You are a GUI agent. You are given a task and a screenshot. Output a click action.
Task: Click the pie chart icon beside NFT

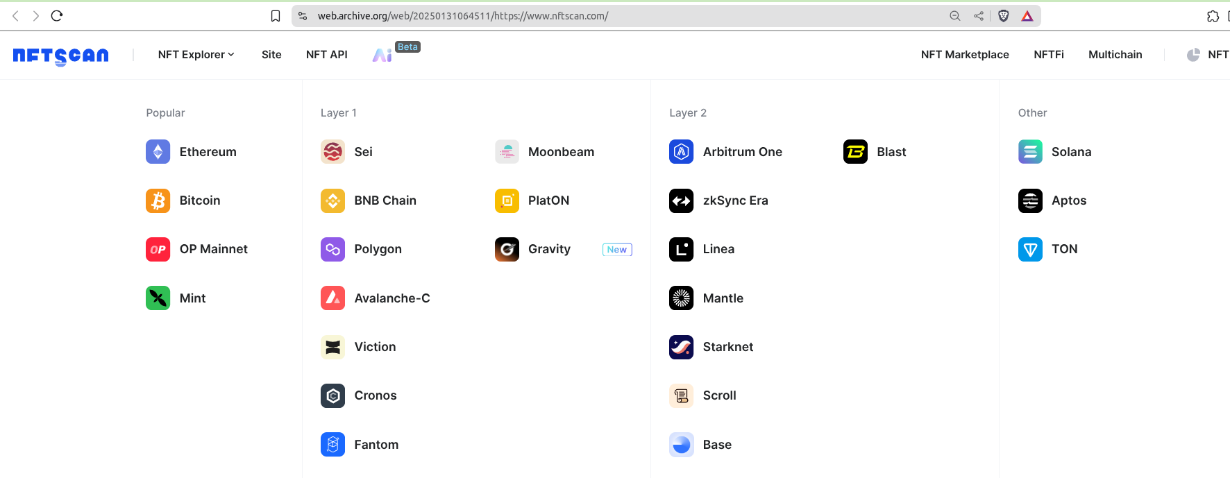tap(1193, 55)
